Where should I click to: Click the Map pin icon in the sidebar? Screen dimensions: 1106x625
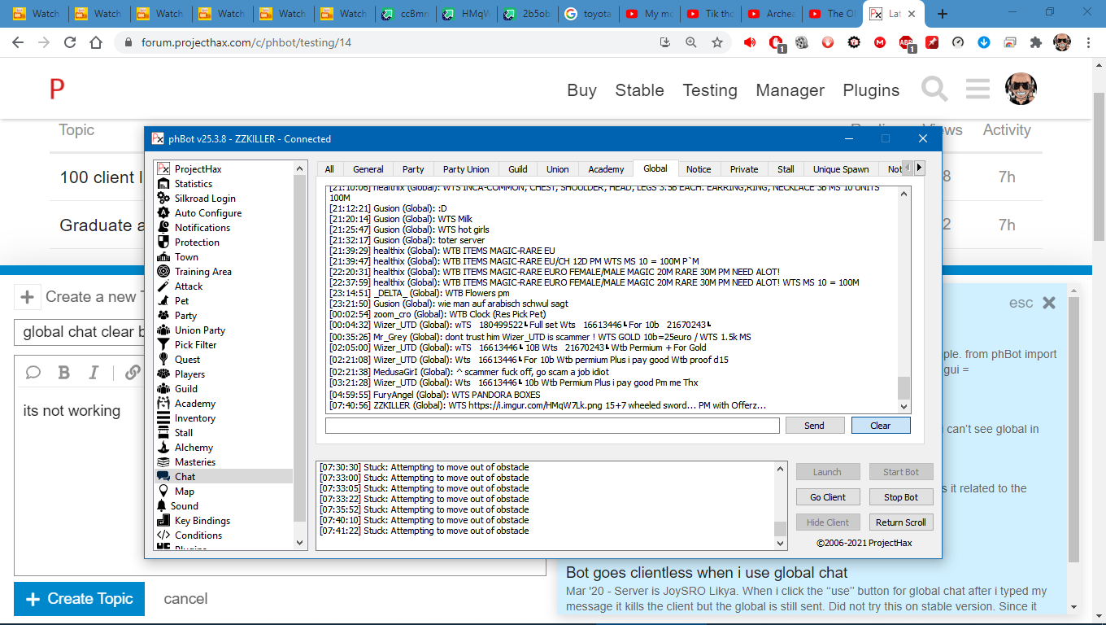[x=163, y=492]
